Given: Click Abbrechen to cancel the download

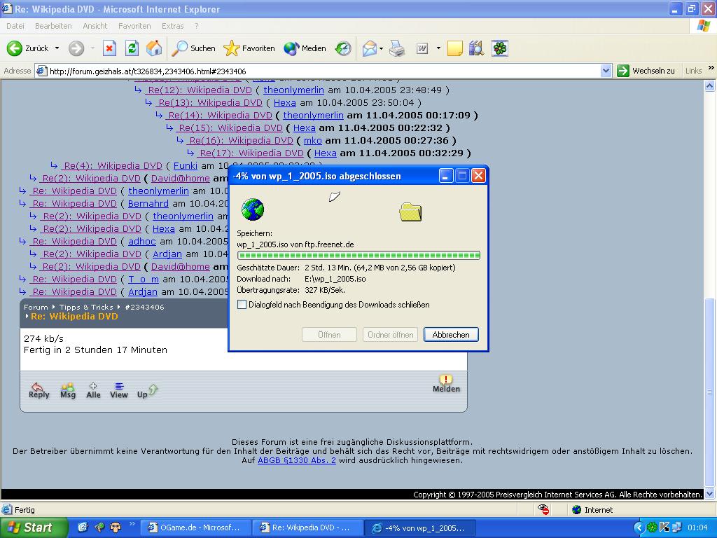Looking at the screenshot, I should point(451,334).
